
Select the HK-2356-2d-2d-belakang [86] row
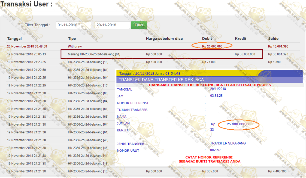click(x=88, y=93)
